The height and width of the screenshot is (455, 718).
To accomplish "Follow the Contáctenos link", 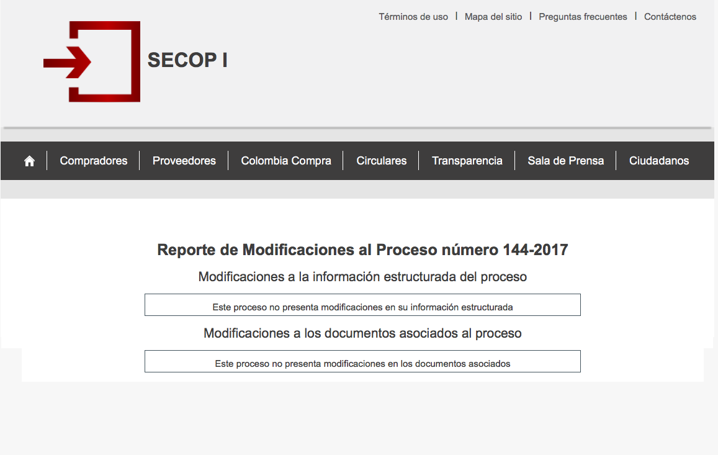I will 670,17.
